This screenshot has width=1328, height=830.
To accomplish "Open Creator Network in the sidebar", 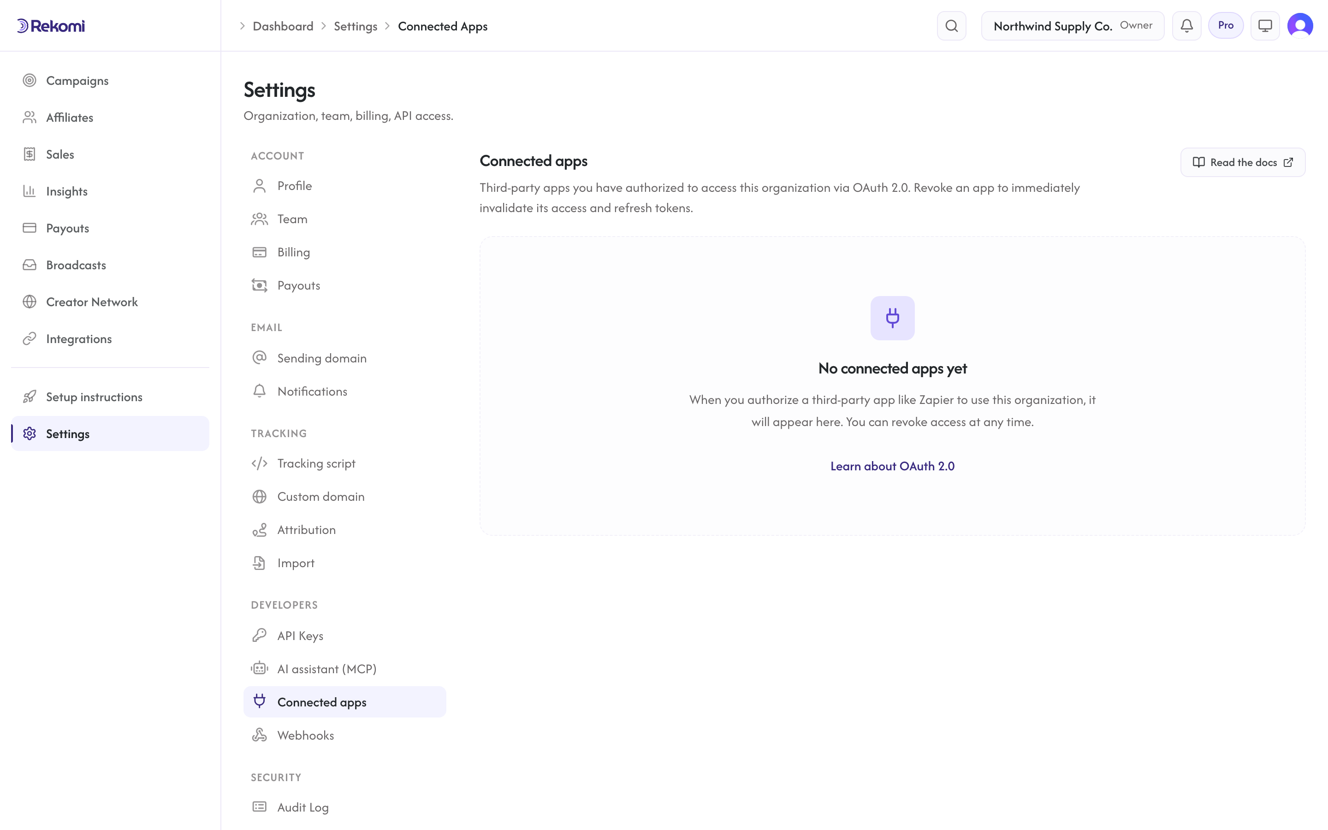I will click(x=110, y=302).
